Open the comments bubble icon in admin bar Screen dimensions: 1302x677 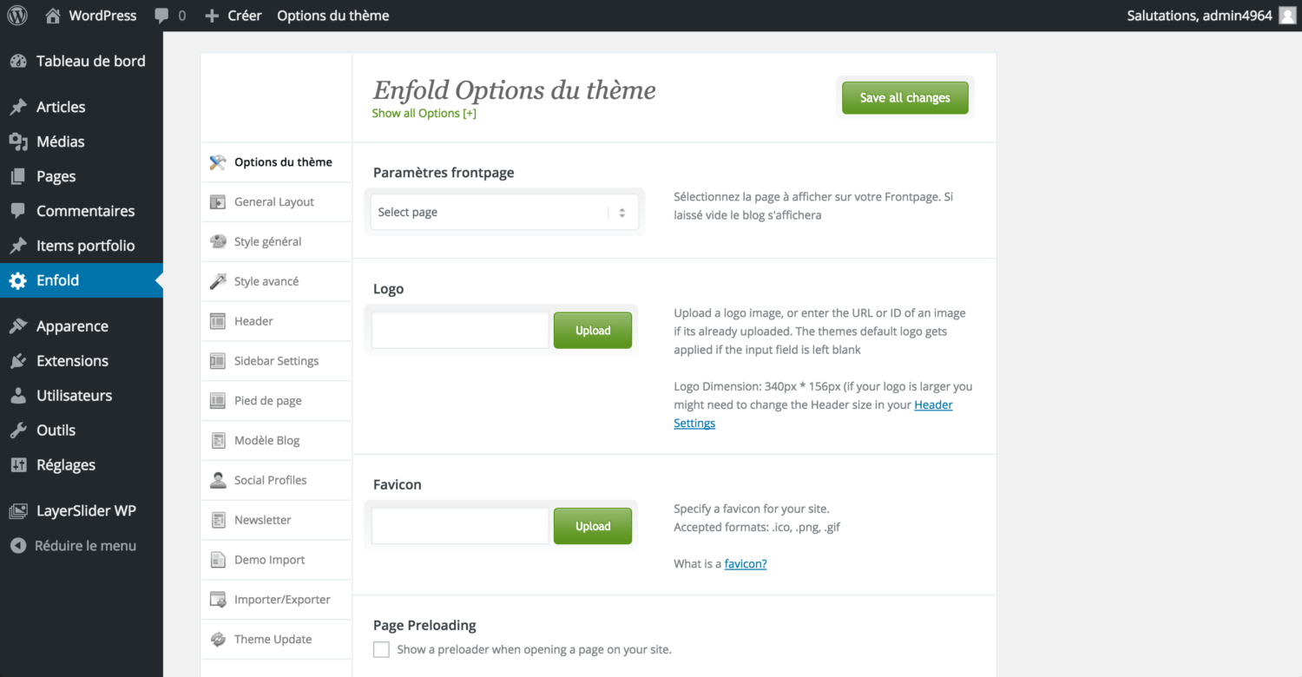tap(161, 16)
